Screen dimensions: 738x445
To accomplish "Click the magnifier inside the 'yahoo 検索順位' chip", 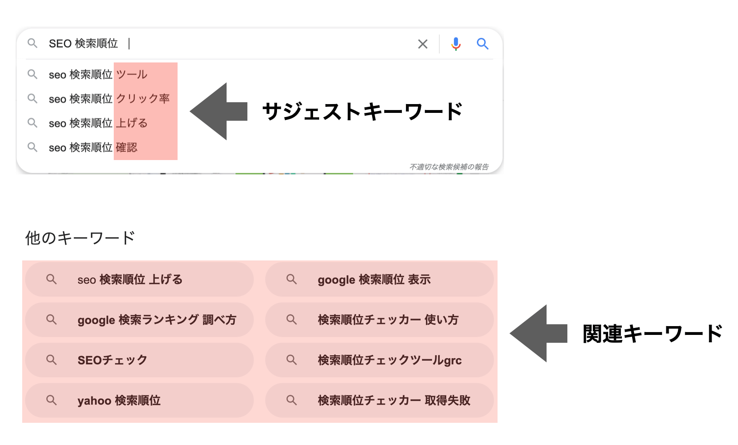I will click(51, 401).
